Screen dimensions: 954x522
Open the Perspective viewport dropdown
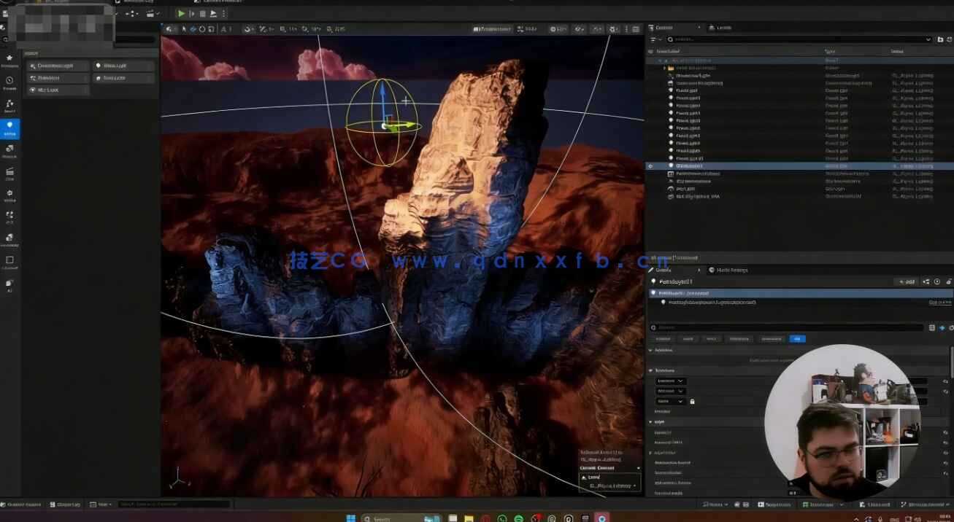[x=493, y=29]
